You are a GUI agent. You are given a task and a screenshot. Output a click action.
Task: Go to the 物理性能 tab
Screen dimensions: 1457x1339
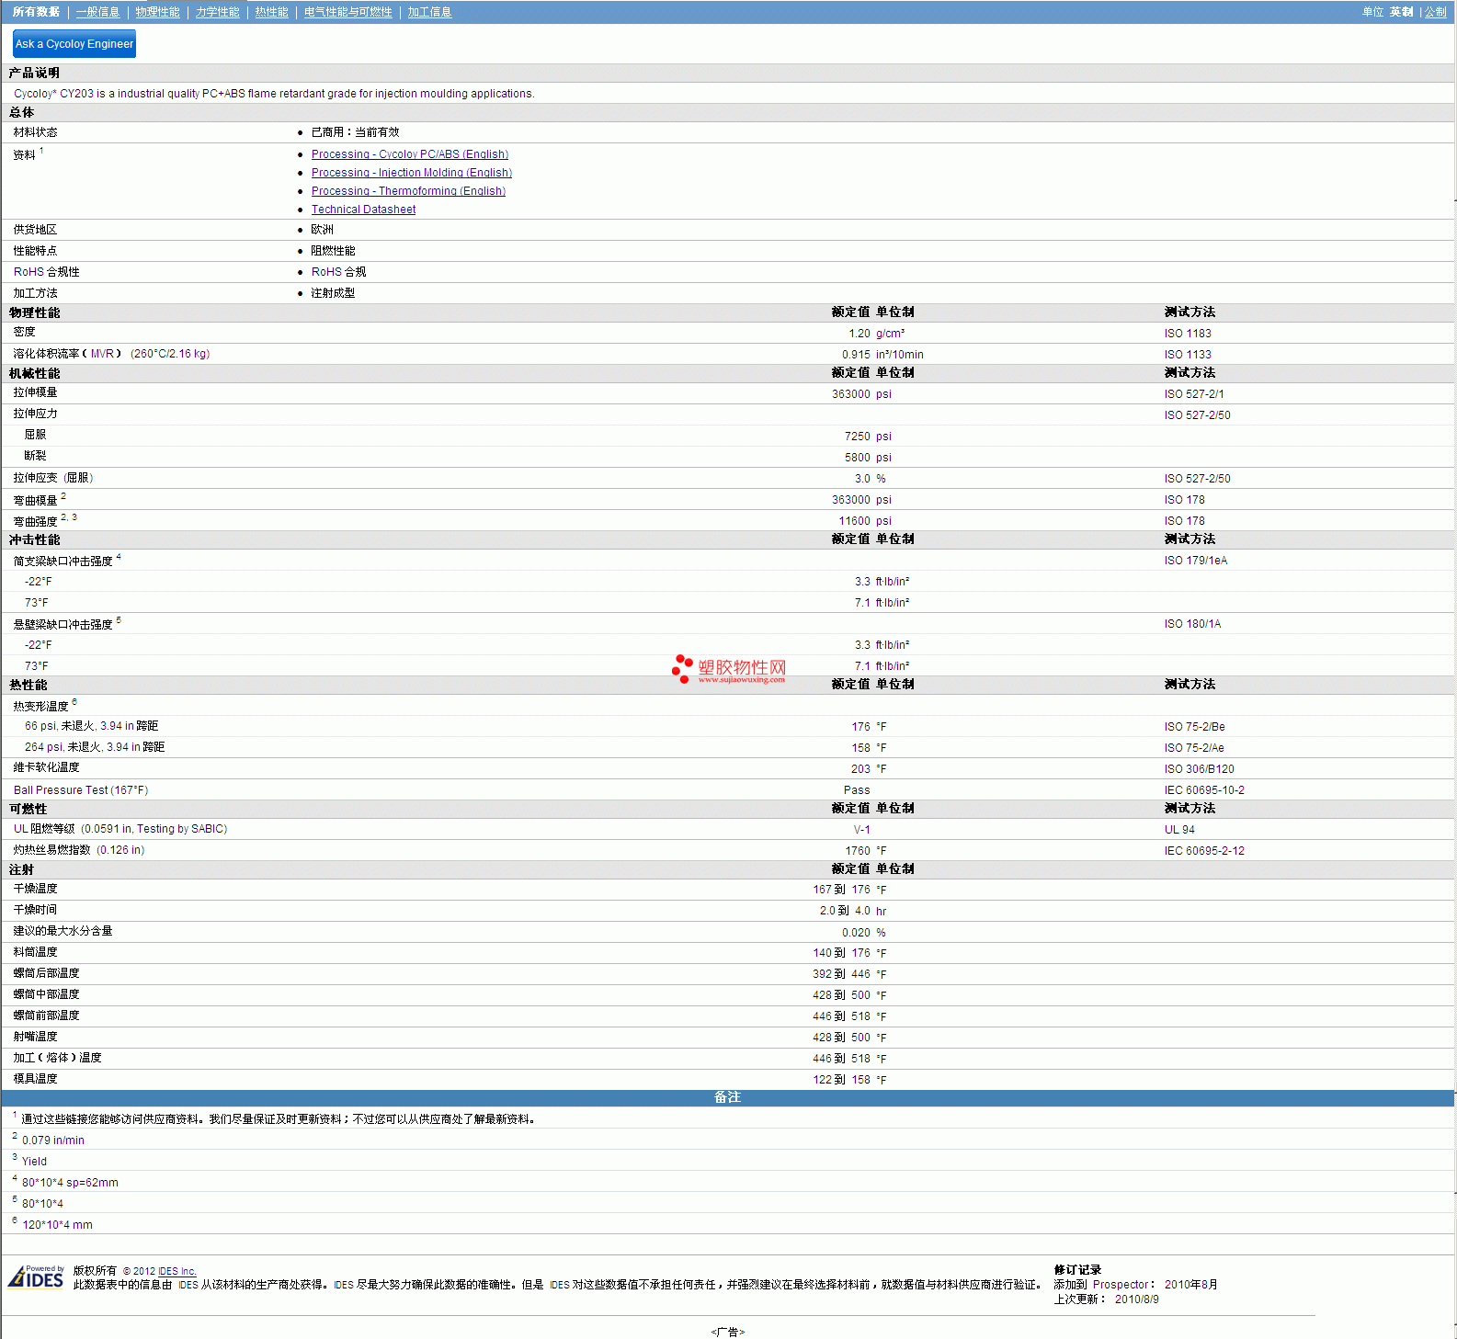pyautogui.click(x=157, y=12)
